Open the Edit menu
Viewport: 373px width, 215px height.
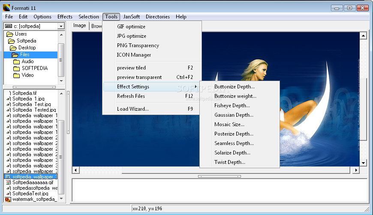point(23,17)
